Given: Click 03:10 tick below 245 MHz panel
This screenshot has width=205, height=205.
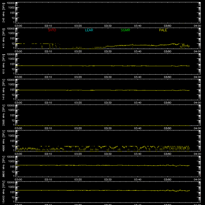Looking at the screenshot, I should [48, 26].
